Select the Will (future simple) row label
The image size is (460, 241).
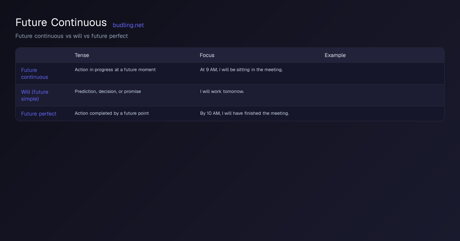[x=34, y=95]
